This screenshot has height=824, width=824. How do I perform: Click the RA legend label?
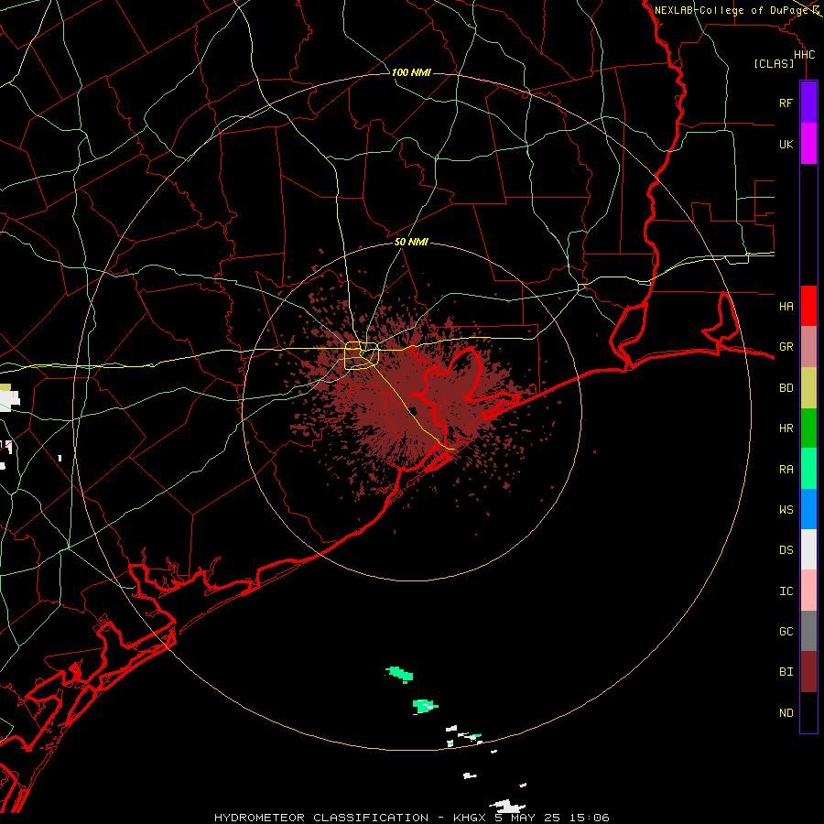point(786,470)
